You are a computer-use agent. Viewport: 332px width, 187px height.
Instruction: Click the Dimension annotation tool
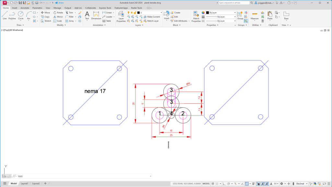coord(96,15)
